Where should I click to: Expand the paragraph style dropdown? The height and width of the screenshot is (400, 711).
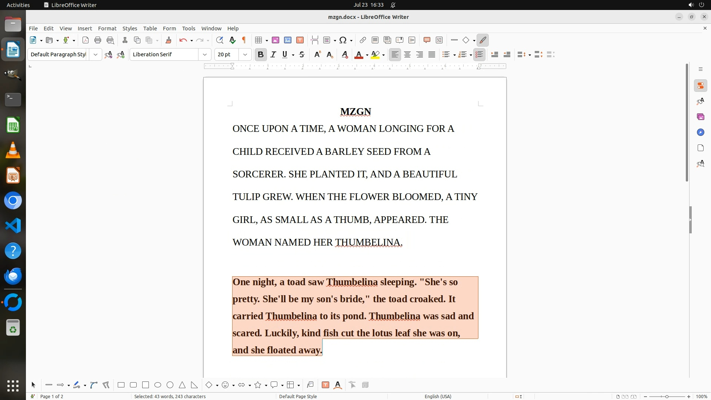(x=95, y=55)
